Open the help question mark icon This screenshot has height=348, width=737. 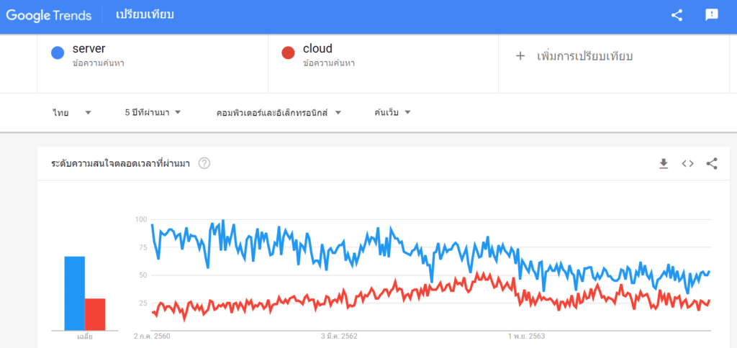click(x=204, y=163)
